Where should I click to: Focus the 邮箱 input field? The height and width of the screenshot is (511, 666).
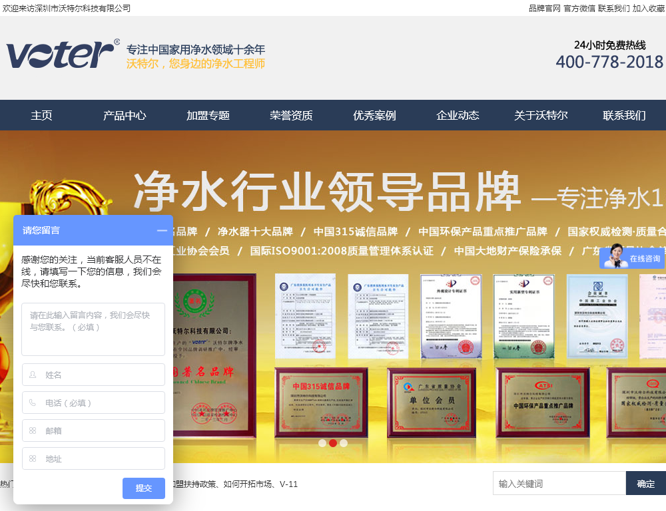pos(93,430)
